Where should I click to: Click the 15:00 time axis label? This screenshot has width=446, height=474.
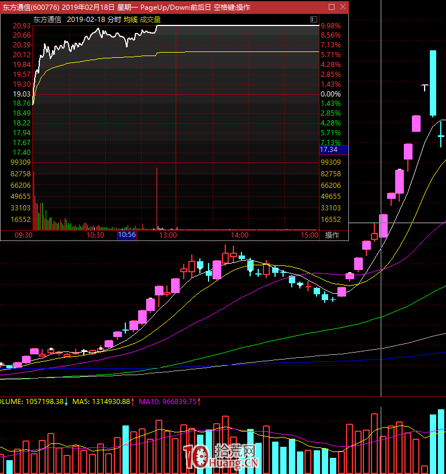(310, 235)
